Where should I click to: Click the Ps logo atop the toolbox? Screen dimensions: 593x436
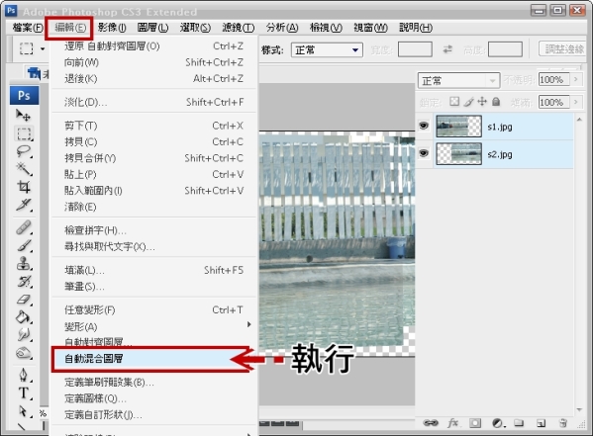coord(24,95)
